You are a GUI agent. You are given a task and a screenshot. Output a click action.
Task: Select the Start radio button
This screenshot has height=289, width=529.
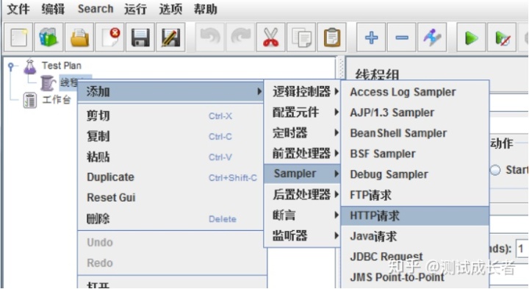point(495,170)
